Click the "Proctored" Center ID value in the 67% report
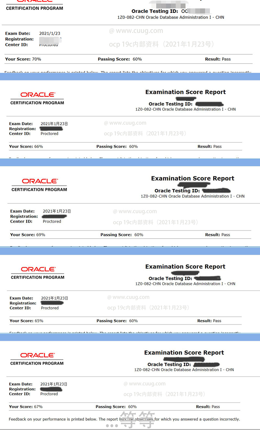 [x=49, y=394]
